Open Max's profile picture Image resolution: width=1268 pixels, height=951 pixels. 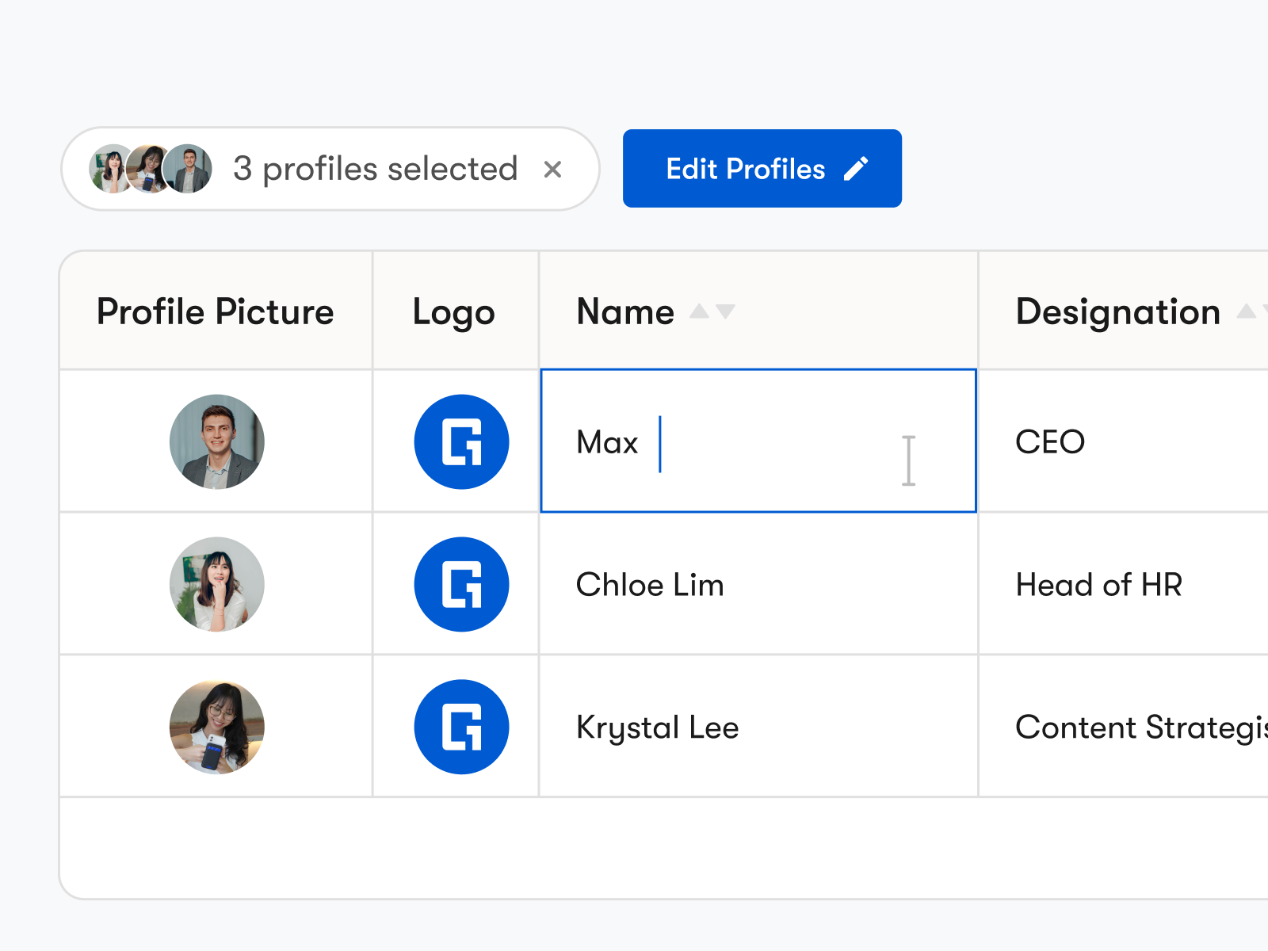coord(216,441)
